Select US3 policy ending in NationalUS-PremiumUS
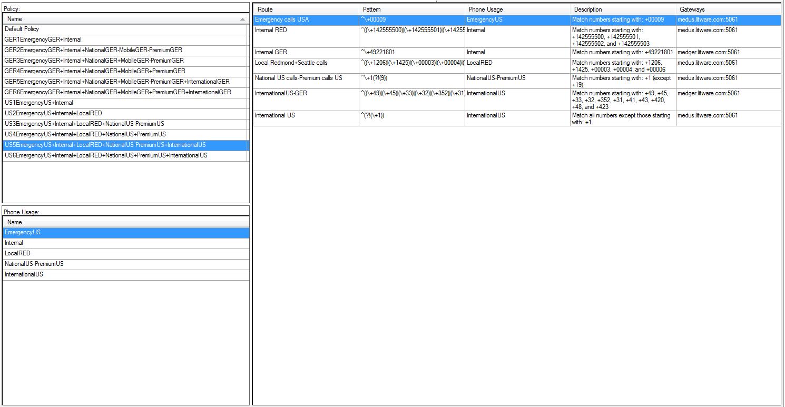785x407 pixels. click(125, 124)
